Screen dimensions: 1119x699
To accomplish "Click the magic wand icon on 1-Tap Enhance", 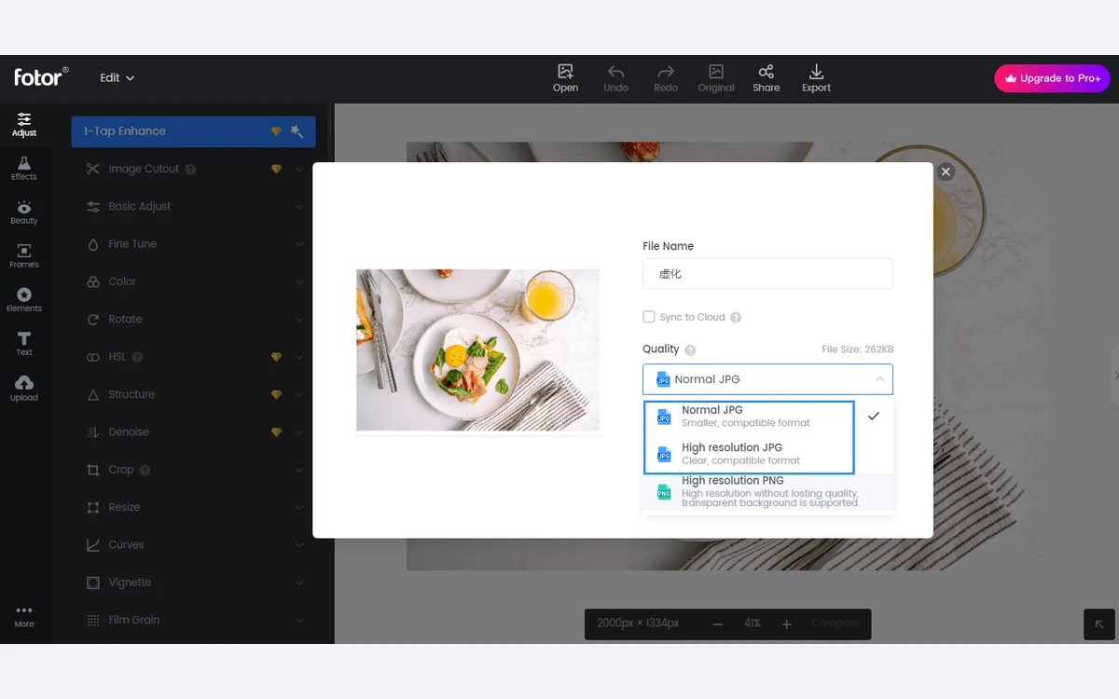I will (x=297, y=131).
